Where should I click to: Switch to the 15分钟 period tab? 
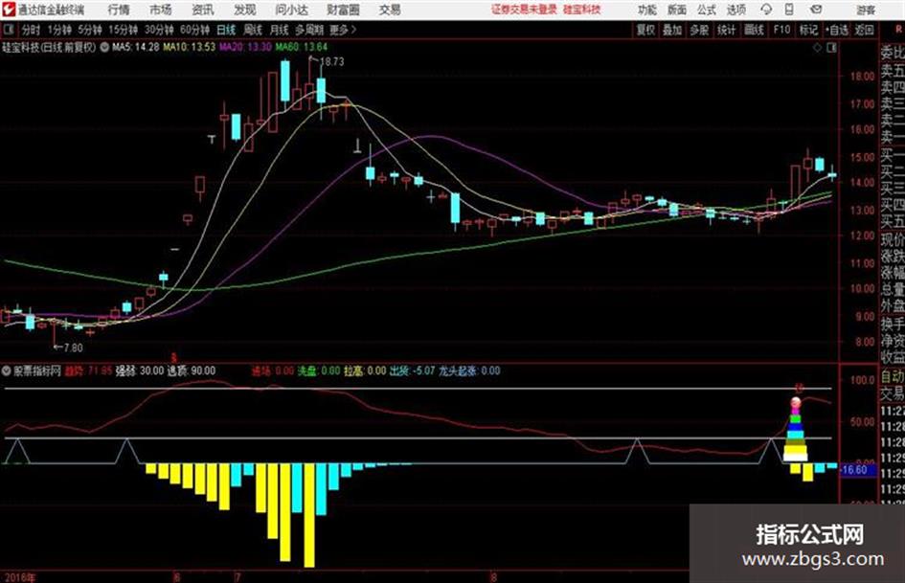124,30
